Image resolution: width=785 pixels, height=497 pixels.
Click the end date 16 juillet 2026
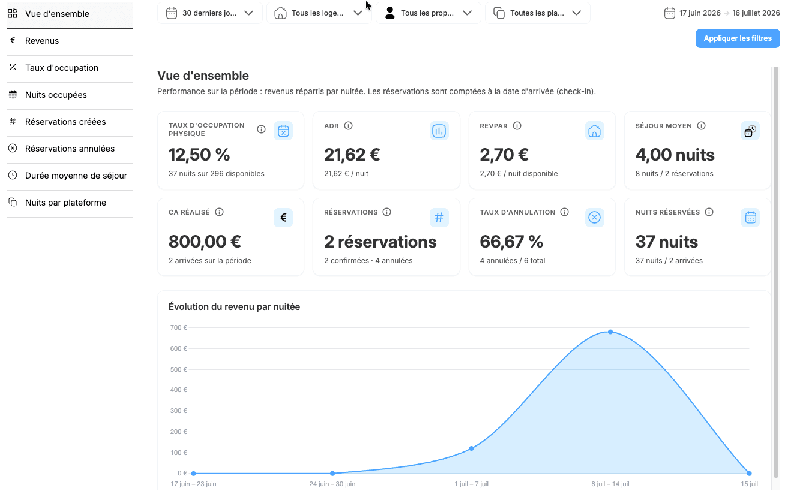[756, 13]
